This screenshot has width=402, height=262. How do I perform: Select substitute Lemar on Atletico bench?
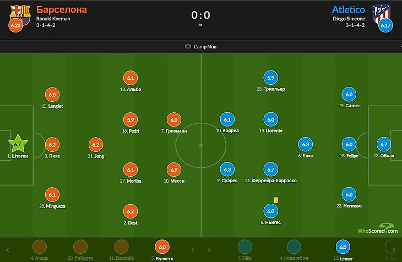coord(342,248)
